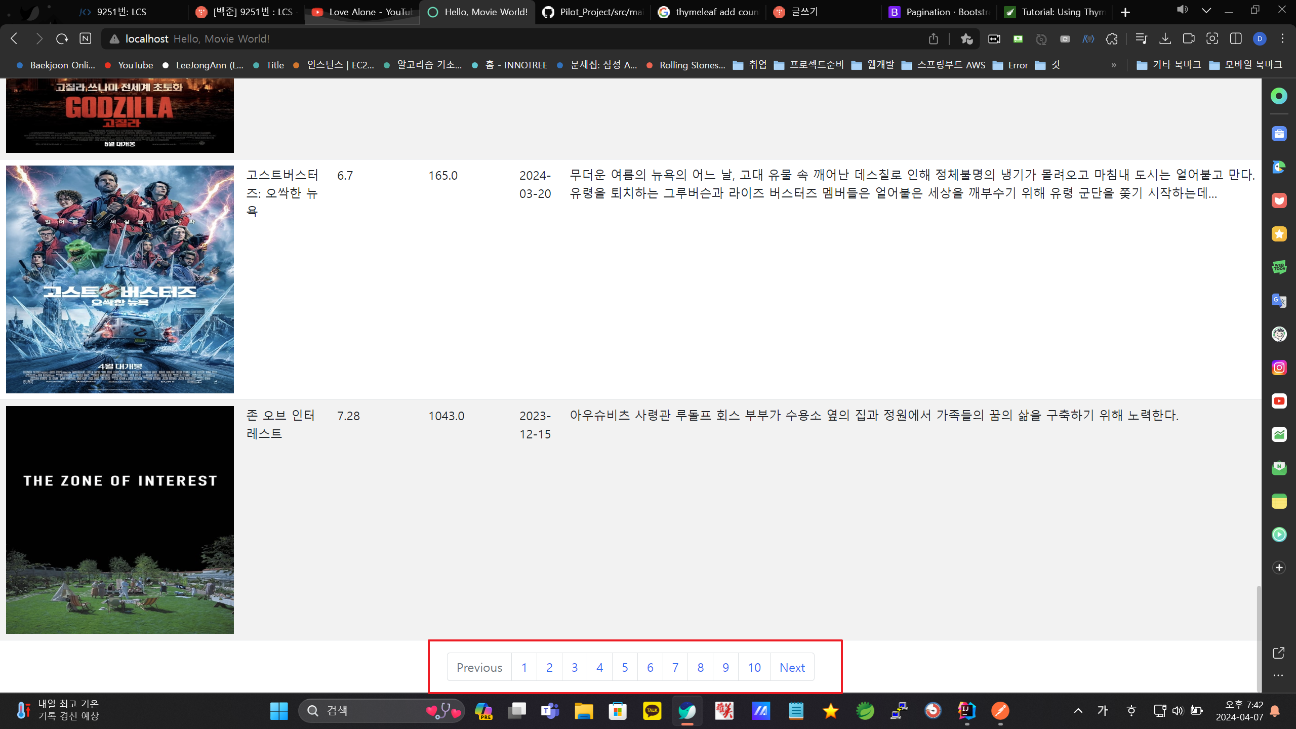Open the profile D avatar
The width and height of the screenshot is (1296, 729).
[x=1260, y=38]
